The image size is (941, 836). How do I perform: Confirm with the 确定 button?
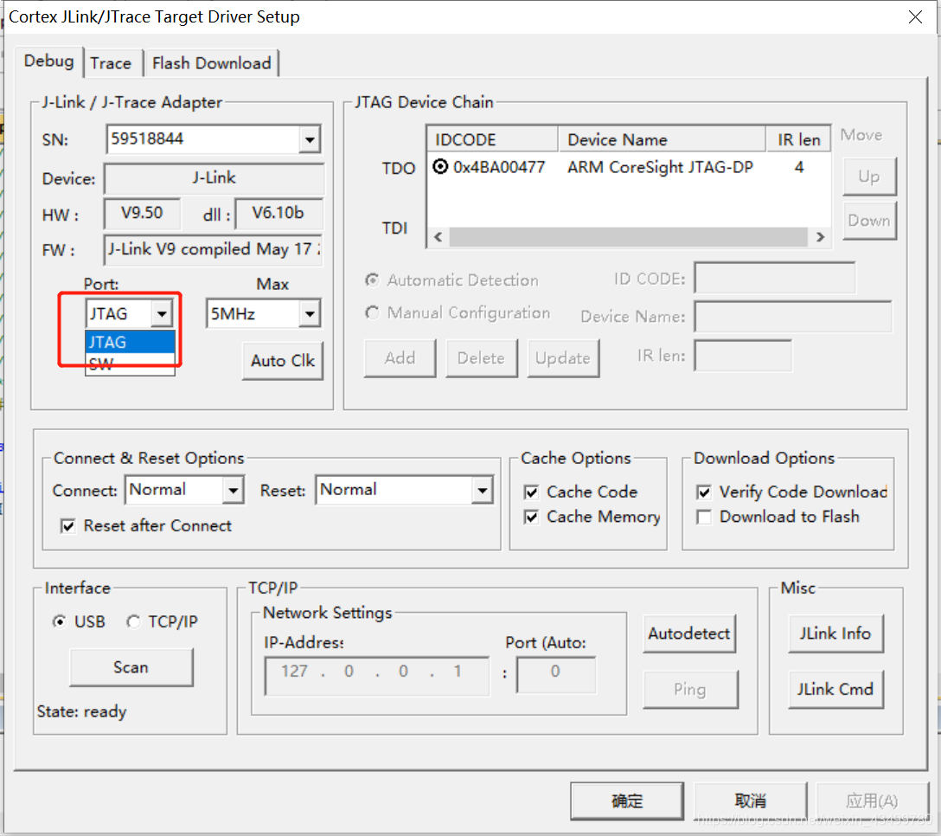[x=627, y=801]
